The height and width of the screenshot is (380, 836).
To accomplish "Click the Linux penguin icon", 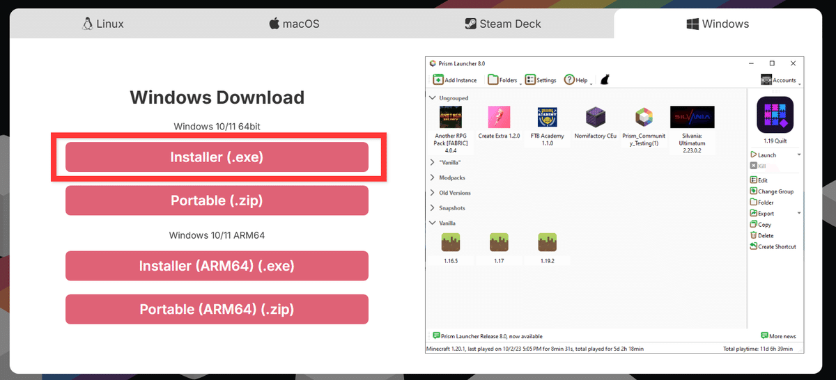I will pyautogui.click(x=88, y=24).
